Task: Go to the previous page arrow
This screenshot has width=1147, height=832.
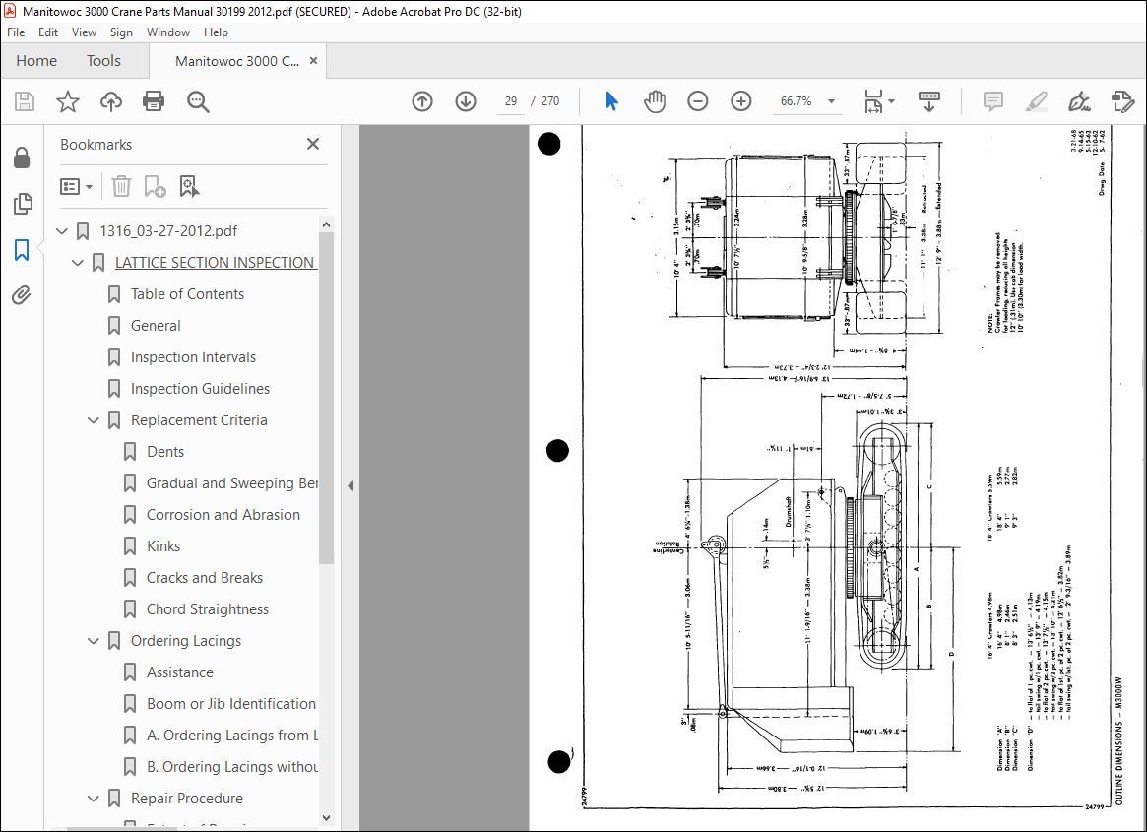Action: click(422, 101)
